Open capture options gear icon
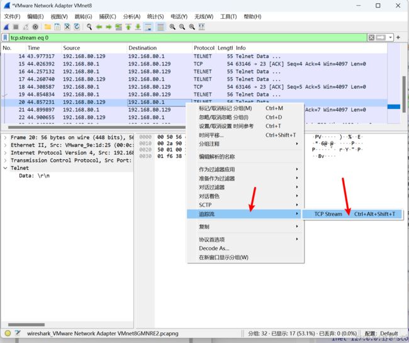This screenshot has width=409, height=343. tap(35, 26)
